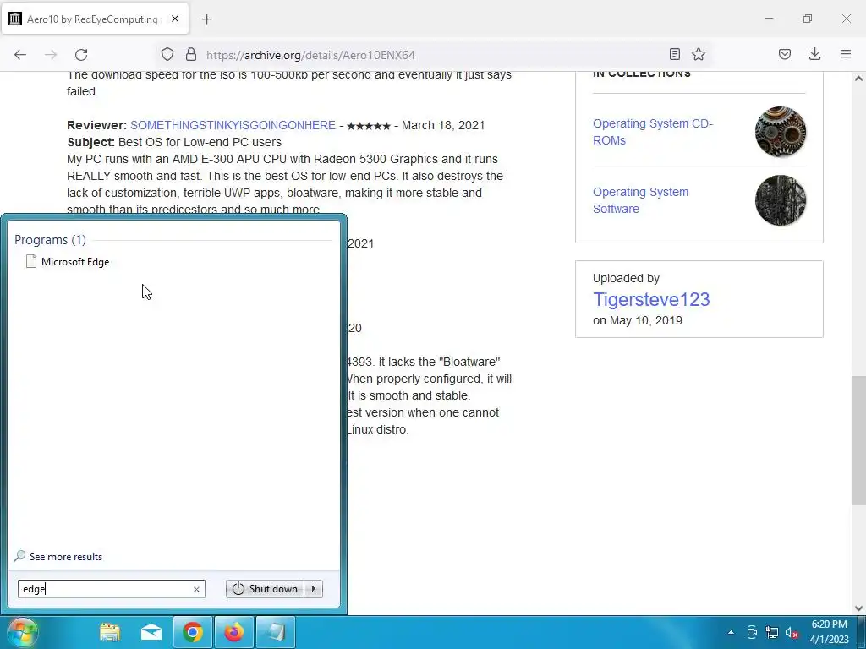Click the padlock site info icon
866x649 pixels.
point(191,55)
